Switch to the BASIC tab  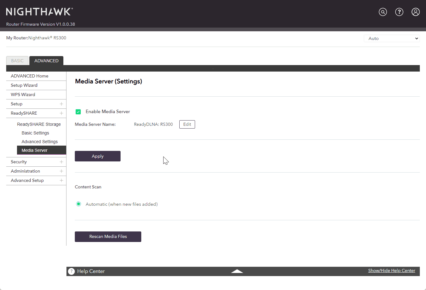tap(17, 61)
